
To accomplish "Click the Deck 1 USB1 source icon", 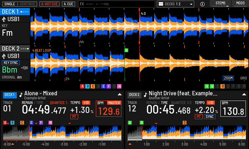I will 4,19.
